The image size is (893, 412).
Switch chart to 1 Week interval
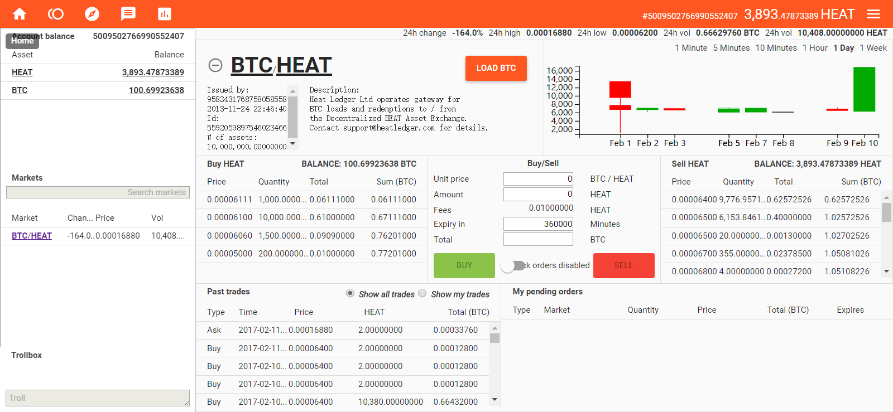coord(873,48)
